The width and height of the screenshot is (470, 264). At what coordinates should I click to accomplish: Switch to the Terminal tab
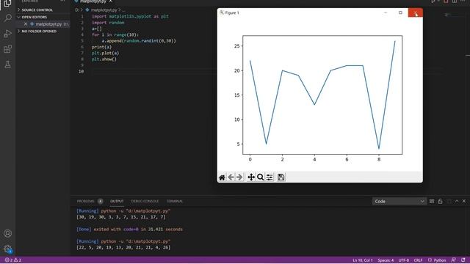pos(175,201)
